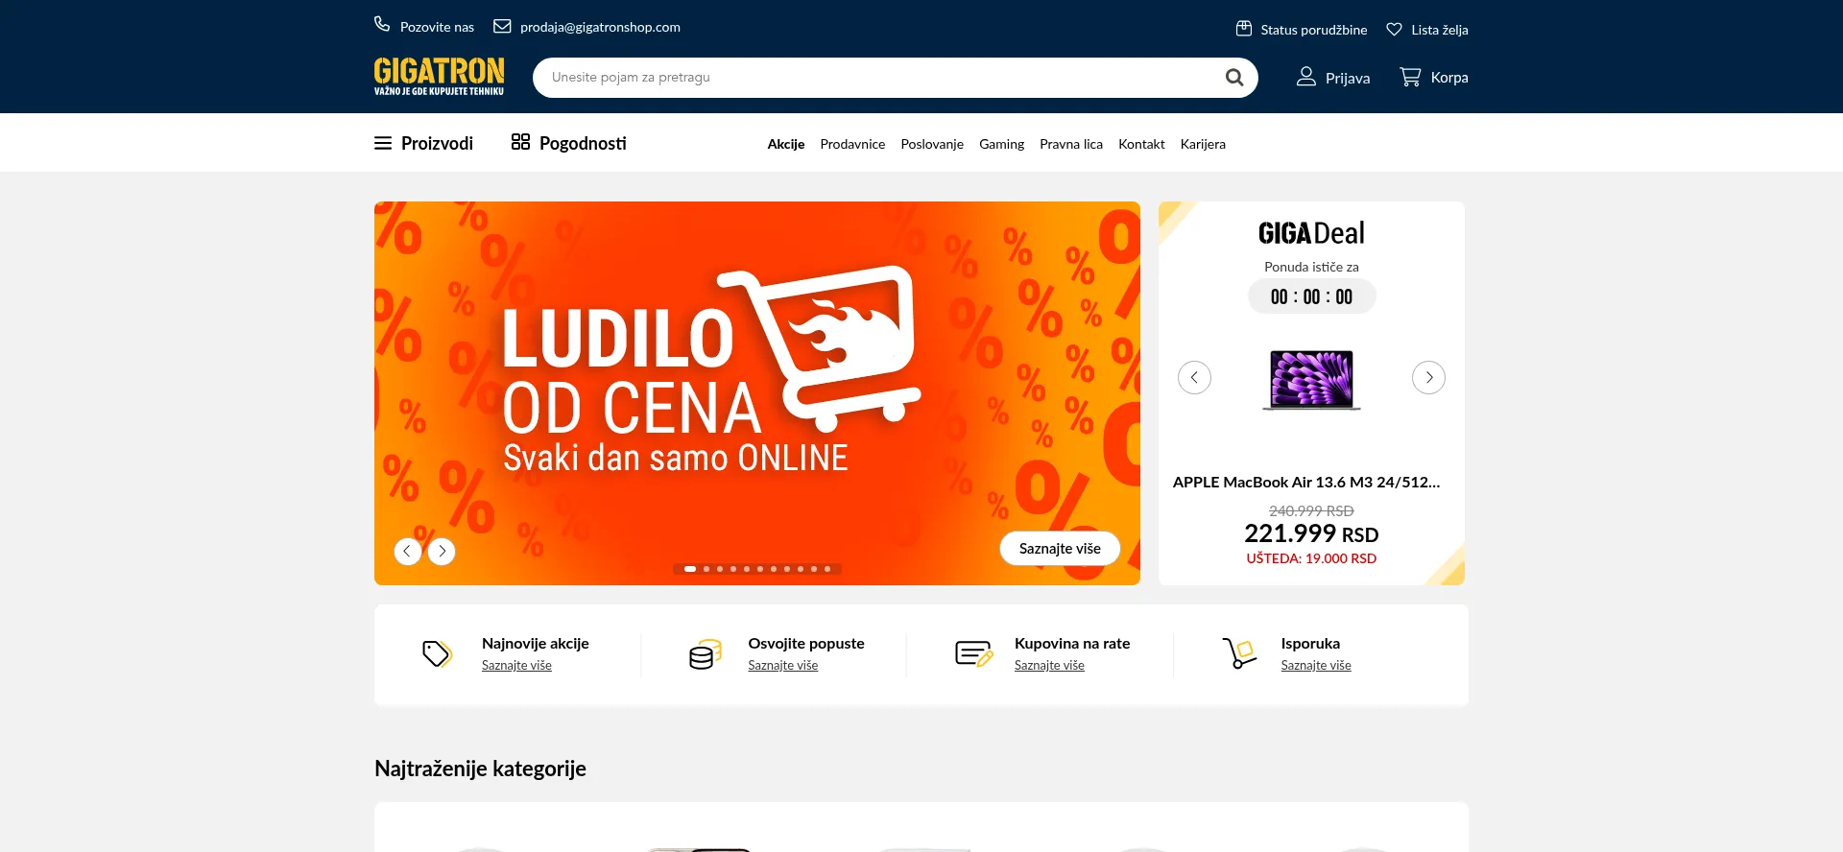Open order status package icon
Image resolution: width=1843 pixels, height=852 pixels.
1244,29
